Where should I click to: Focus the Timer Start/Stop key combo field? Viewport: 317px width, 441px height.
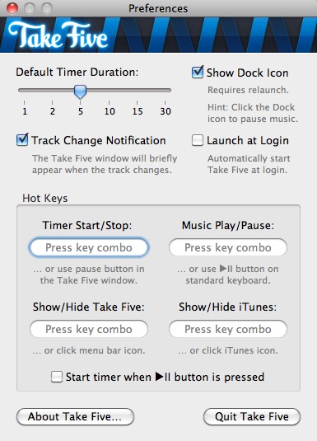click(x=89, y=247)
